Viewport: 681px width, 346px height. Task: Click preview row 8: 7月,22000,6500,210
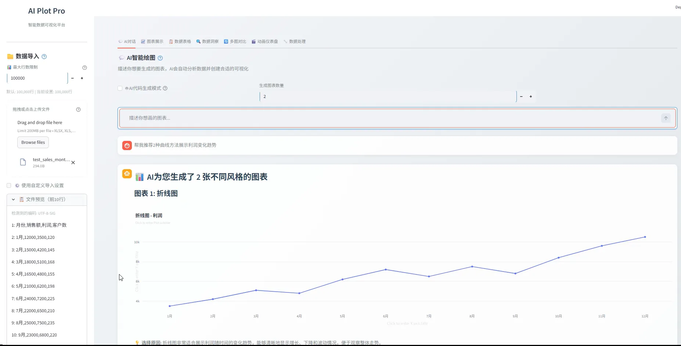tap(33, 311)
